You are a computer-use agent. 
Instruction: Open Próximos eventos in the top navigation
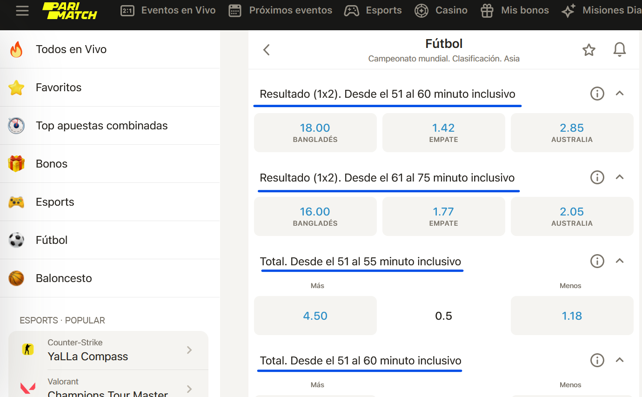tap(281, 10)
